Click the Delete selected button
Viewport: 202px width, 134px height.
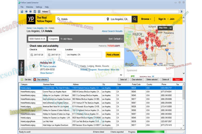(x=152, y=80)
